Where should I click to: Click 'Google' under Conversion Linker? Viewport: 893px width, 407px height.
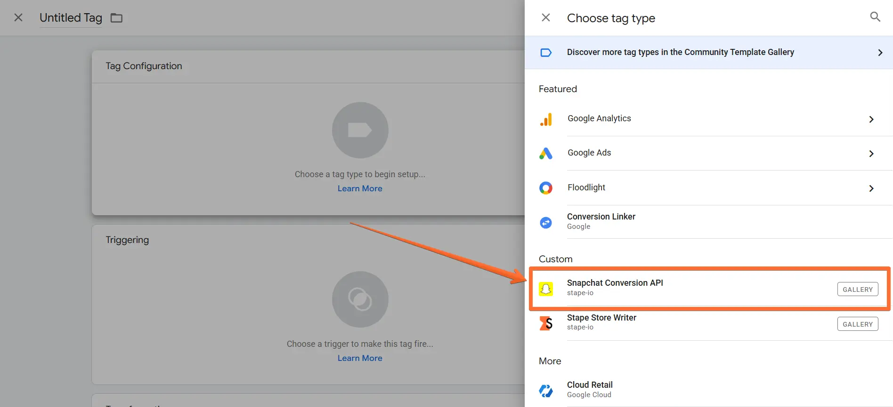pos(579,227)
